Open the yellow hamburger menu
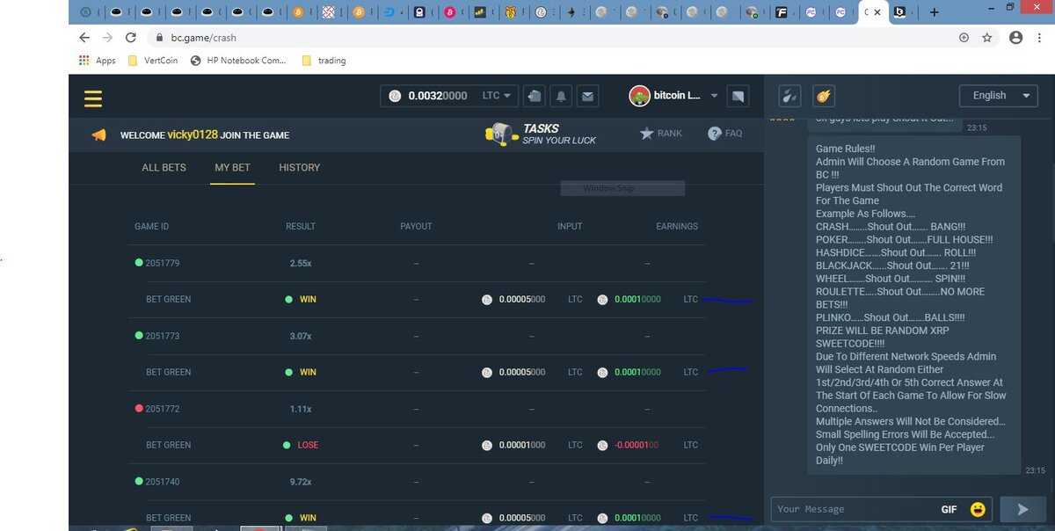This screenshot has width=1055, height=531. click(x=93, y=98)
